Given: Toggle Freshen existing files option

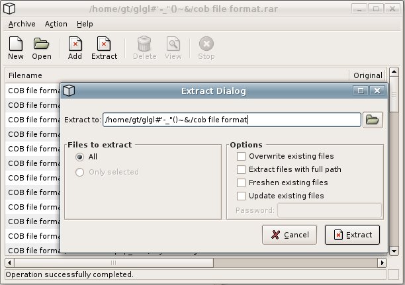Looking at the screenshot, I should click(x=242, y=183).
